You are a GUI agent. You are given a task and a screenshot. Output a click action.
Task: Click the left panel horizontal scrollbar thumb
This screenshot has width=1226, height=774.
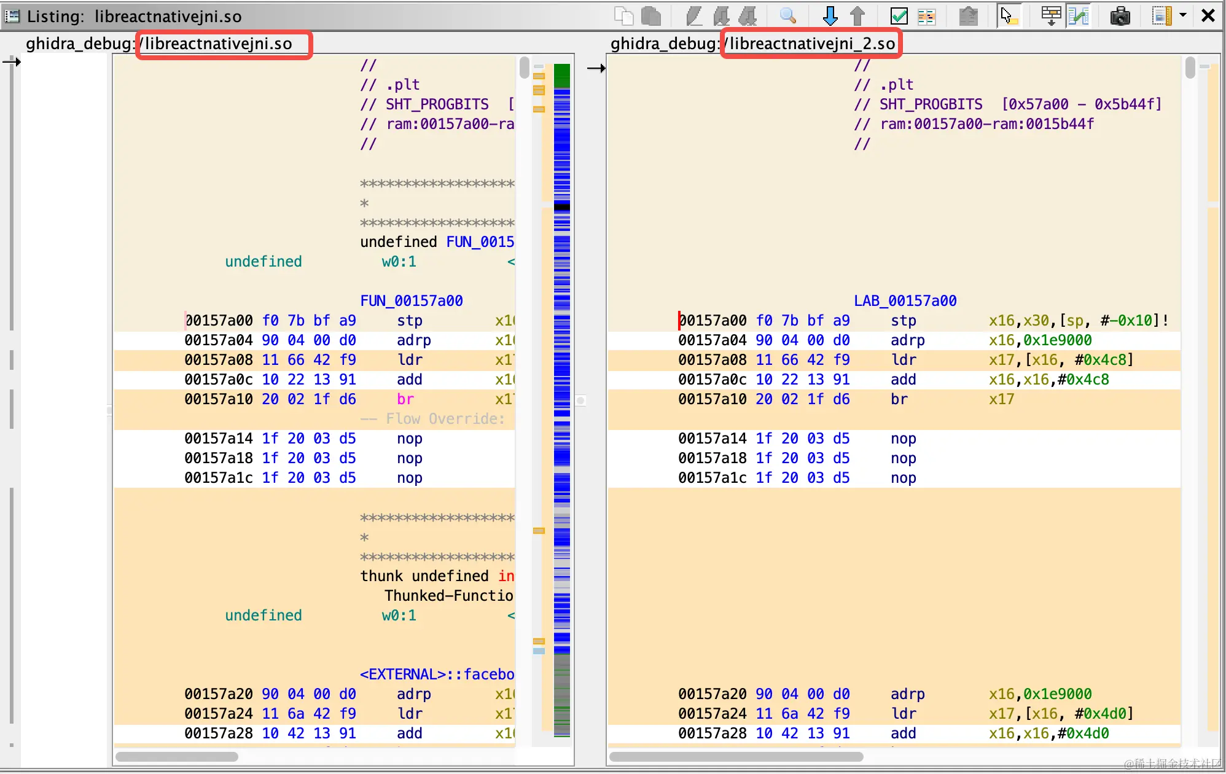[177, 757]
